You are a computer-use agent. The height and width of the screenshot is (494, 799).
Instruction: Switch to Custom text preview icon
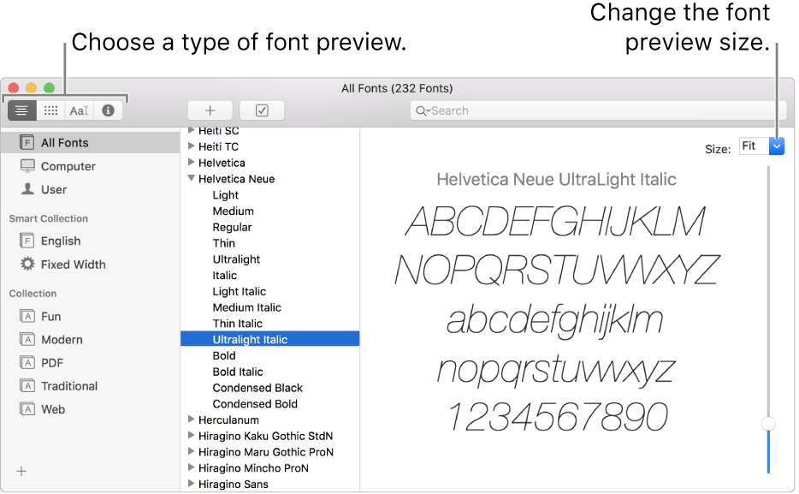click(x=79, y=110)
